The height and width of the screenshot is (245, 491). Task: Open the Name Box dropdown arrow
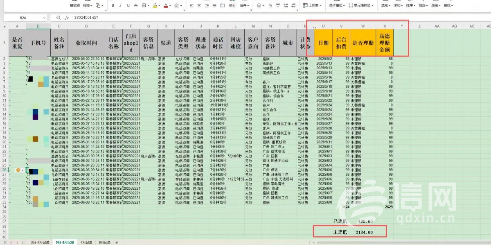click(44, 18)
